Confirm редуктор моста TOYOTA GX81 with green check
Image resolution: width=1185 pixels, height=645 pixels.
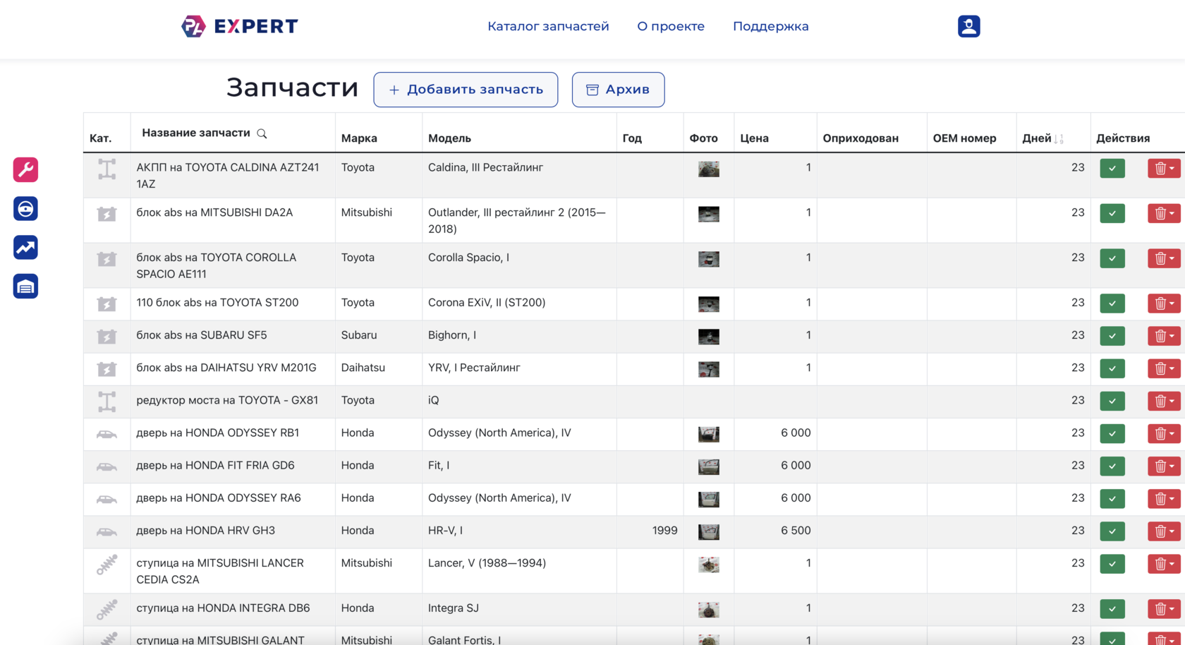coord(1112,401)
